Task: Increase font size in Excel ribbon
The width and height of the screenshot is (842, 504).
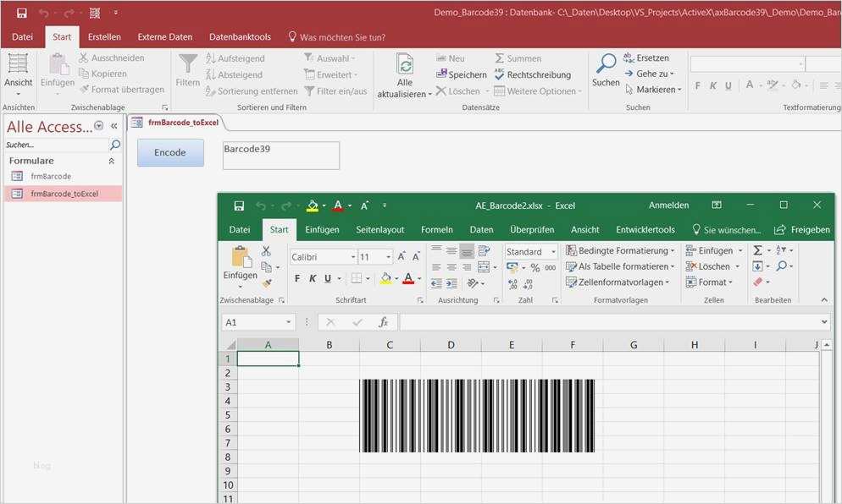Action: click(402, 257)
